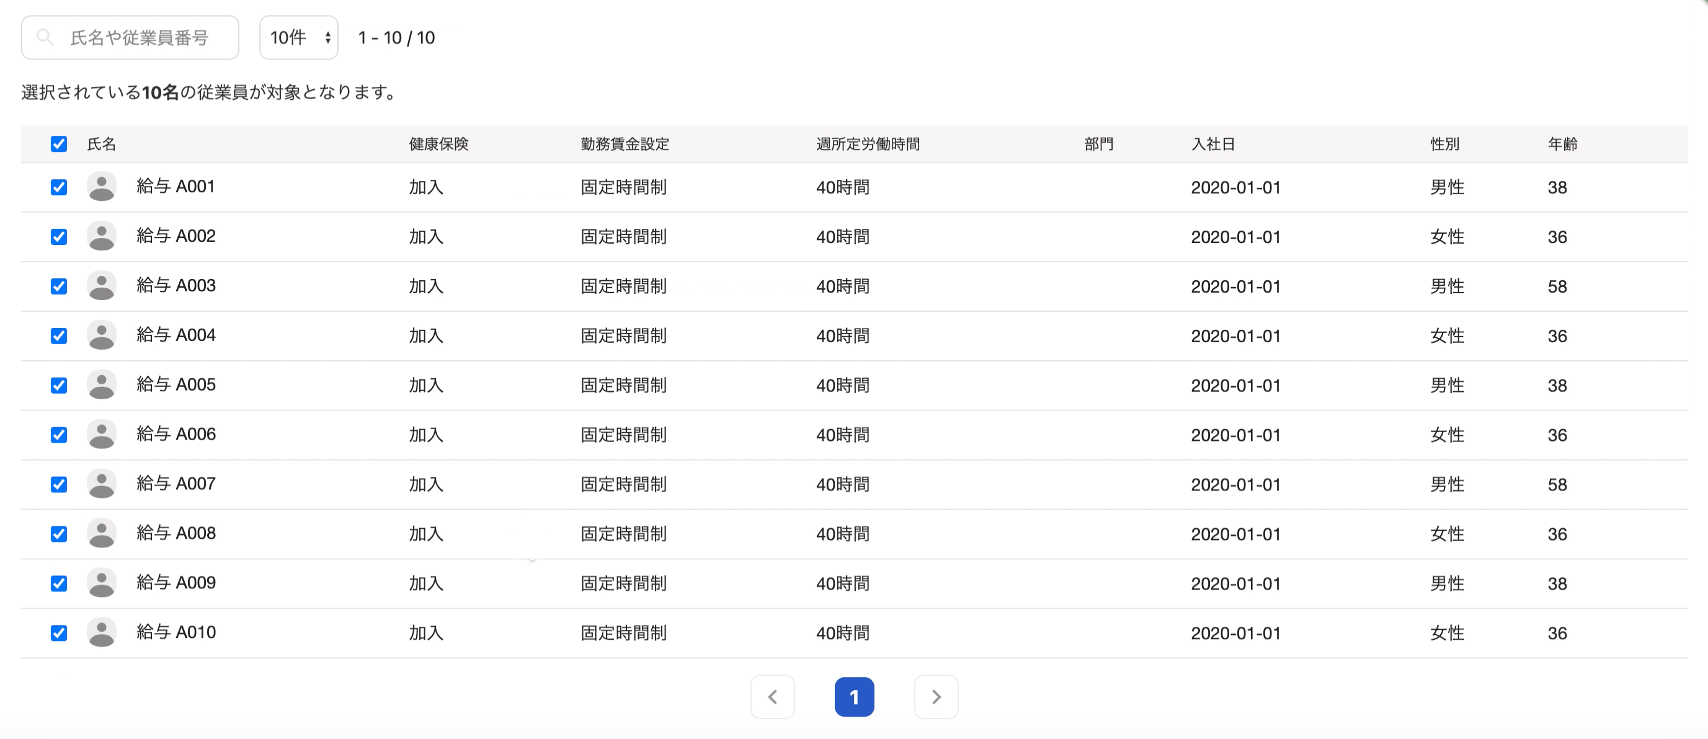Screen dimensions: 1708x739
Task: Open the 10件 page size dropdown
Action: [299, 38]
